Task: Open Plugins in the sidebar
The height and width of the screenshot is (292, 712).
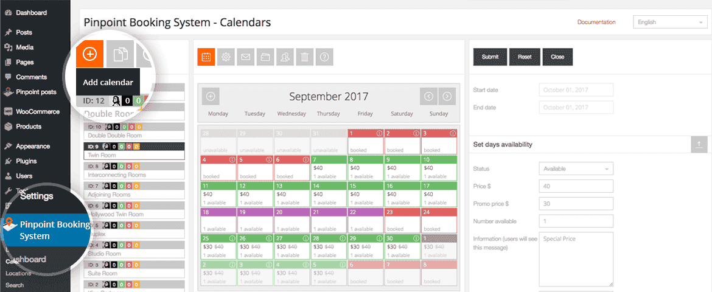Action: [26, 161]
